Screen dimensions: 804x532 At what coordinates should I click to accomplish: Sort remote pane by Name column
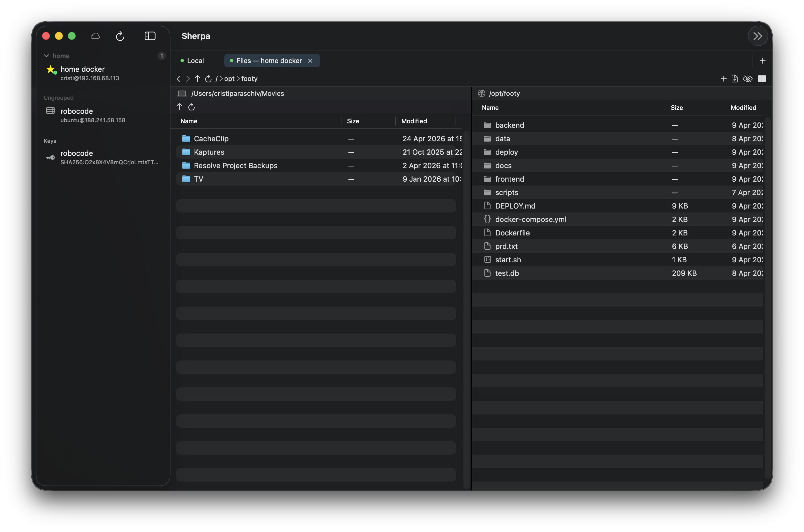490,108
